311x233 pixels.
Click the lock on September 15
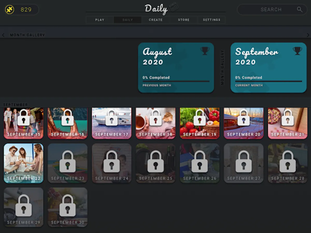(24, 118)
